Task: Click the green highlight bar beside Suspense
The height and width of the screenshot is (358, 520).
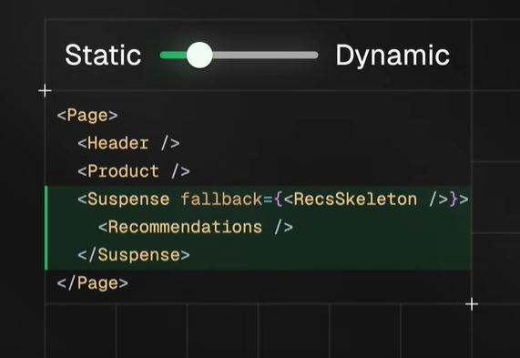Action: (46, 228)
